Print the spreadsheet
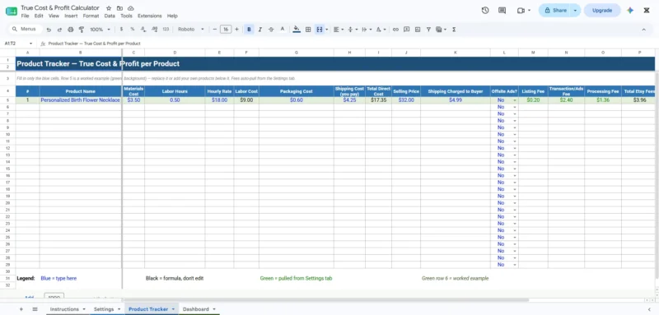The width and height of the screenshot is (659, 315). (x=71, y=30)
